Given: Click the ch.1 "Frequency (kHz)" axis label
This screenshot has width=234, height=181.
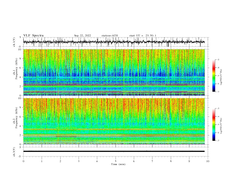Looking at the screenshot, I should coord(17,68).
